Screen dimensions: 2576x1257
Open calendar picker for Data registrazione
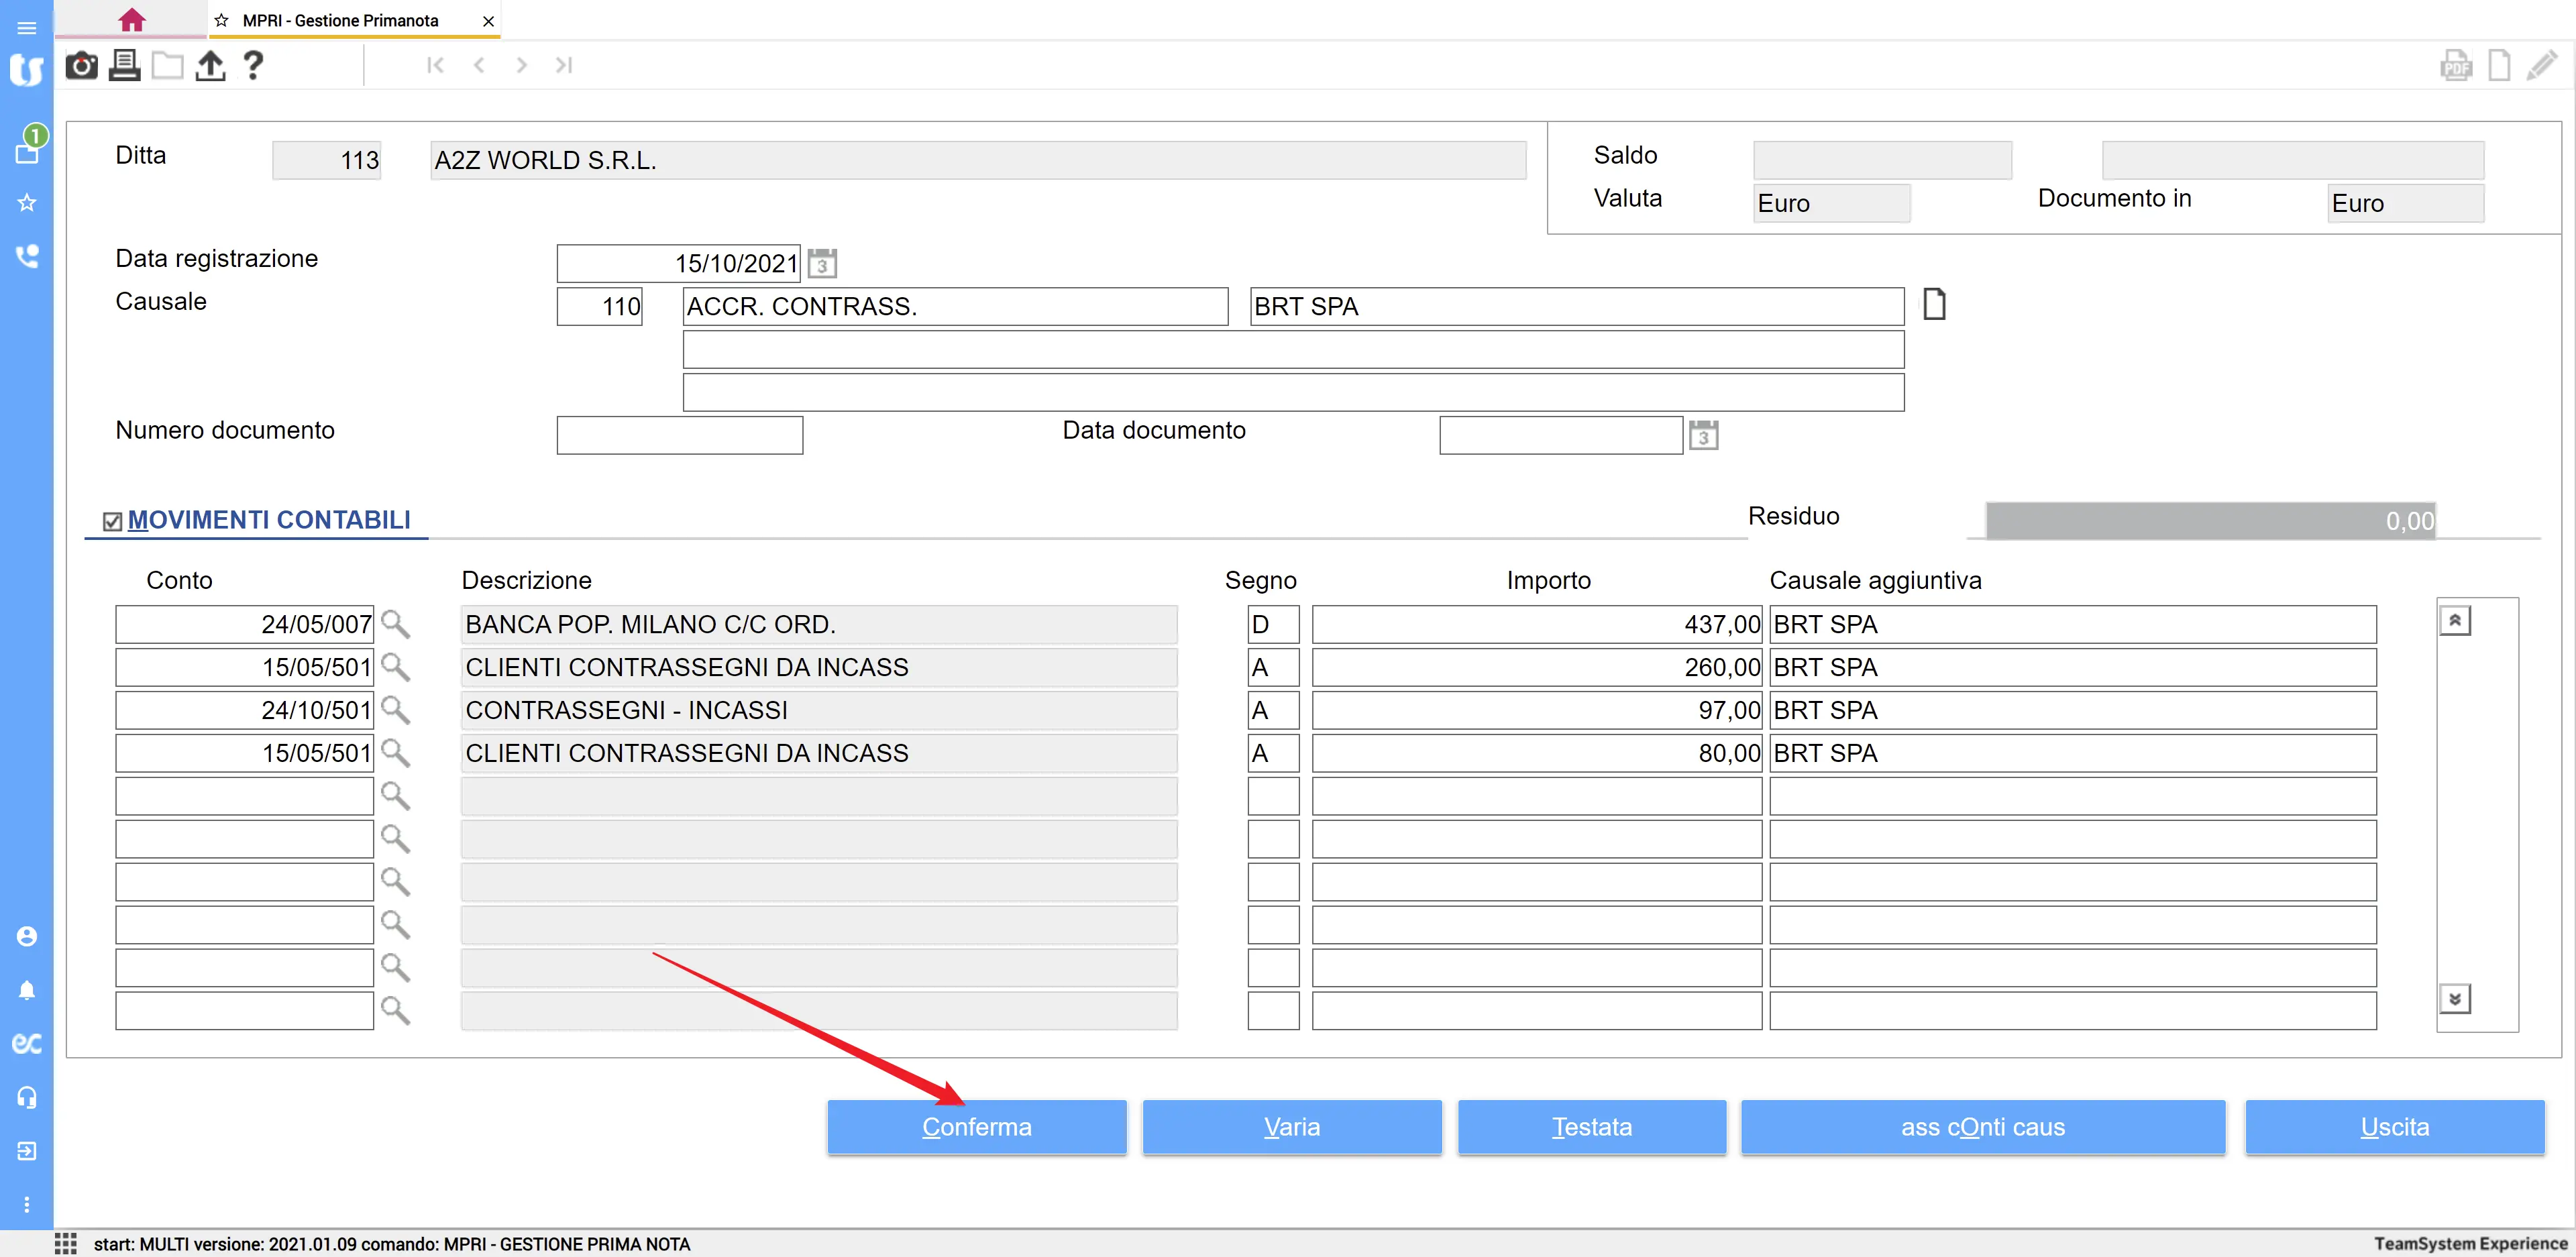(822, 264)
